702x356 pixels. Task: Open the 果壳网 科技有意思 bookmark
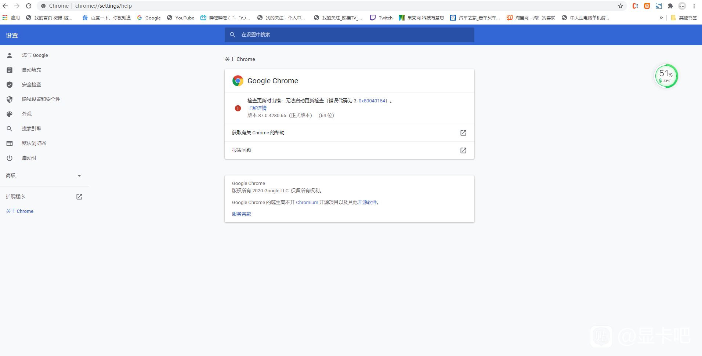(x=421, y=18)
